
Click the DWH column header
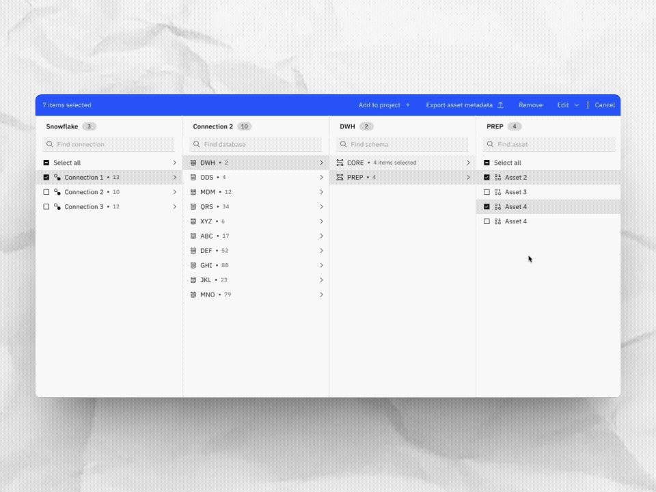347,126
